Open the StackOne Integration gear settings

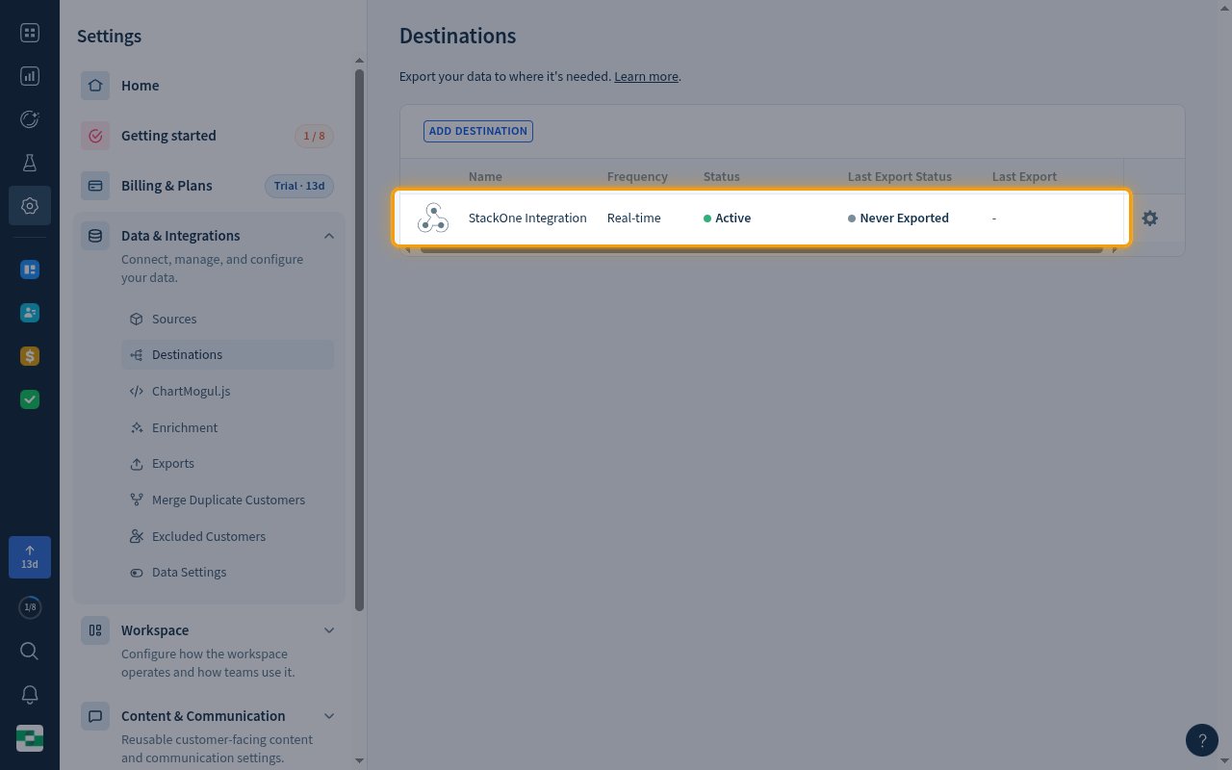click(x=1149, y=218)
